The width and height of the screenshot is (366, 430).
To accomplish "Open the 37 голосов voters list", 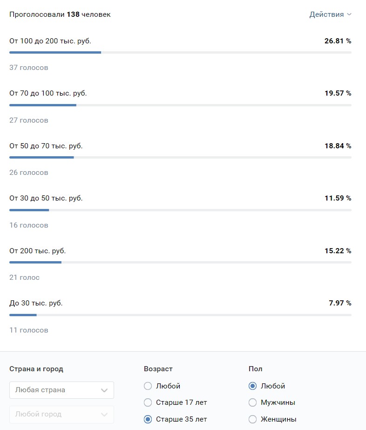I will [x=29, y=68].
